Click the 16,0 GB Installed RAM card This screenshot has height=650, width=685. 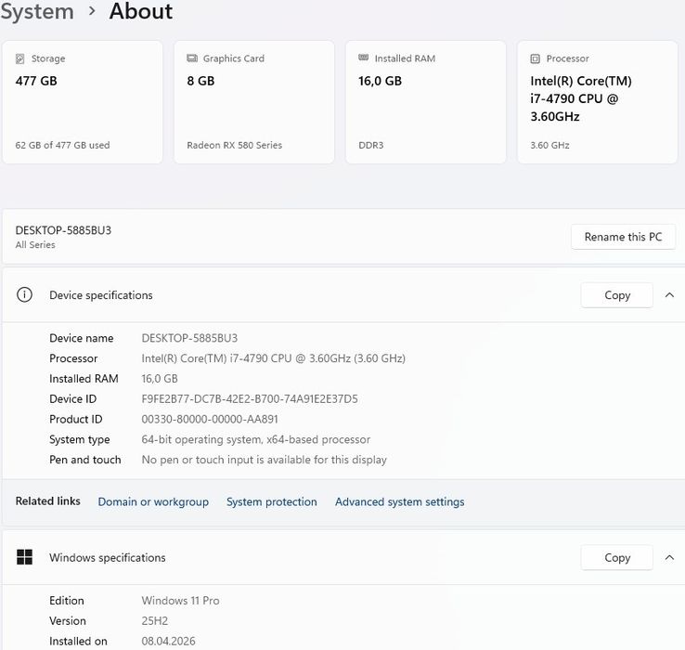click(426, 102)
